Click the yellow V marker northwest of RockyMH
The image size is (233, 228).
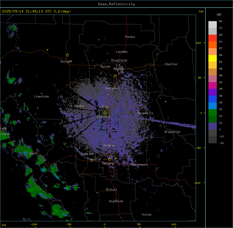pyautogui.click(x=47, y=50)
